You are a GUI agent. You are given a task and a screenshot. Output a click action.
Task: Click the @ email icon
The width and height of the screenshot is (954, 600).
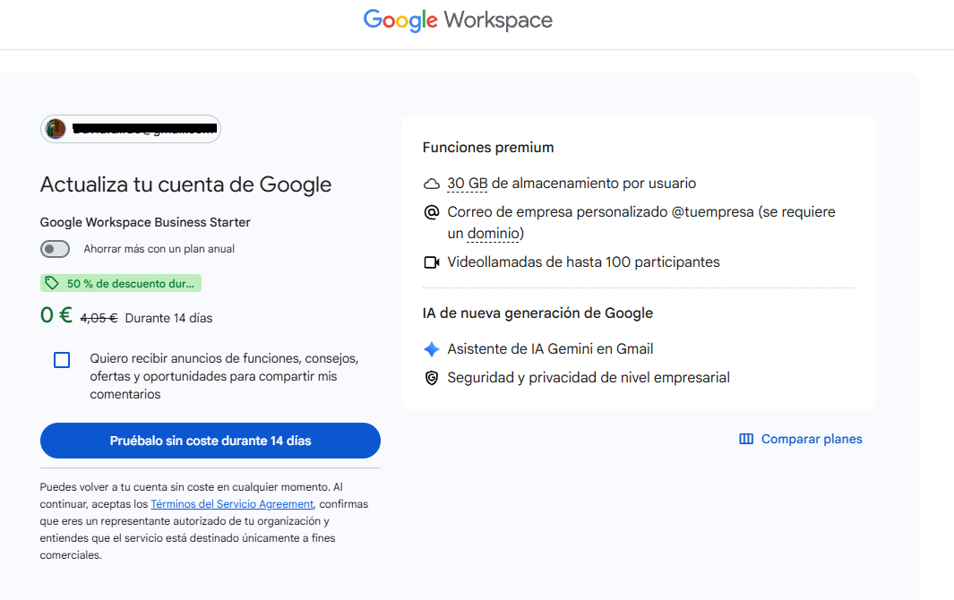point(432,212)
